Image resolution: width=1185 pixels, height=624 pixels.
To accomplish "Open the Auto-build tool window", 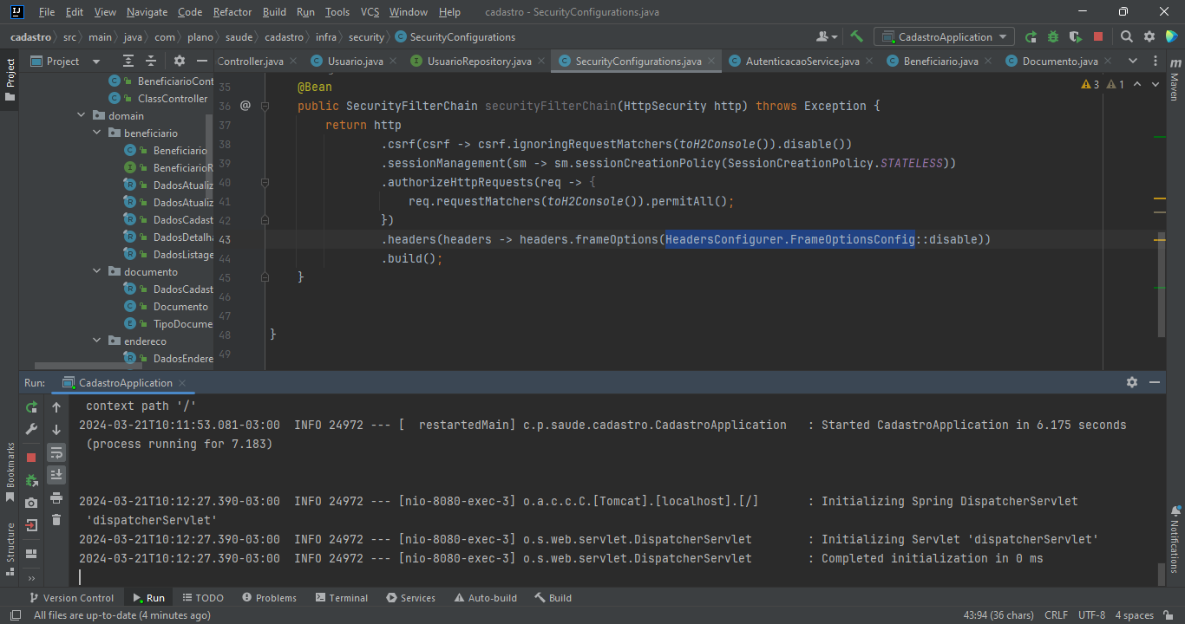I will 484,598.
